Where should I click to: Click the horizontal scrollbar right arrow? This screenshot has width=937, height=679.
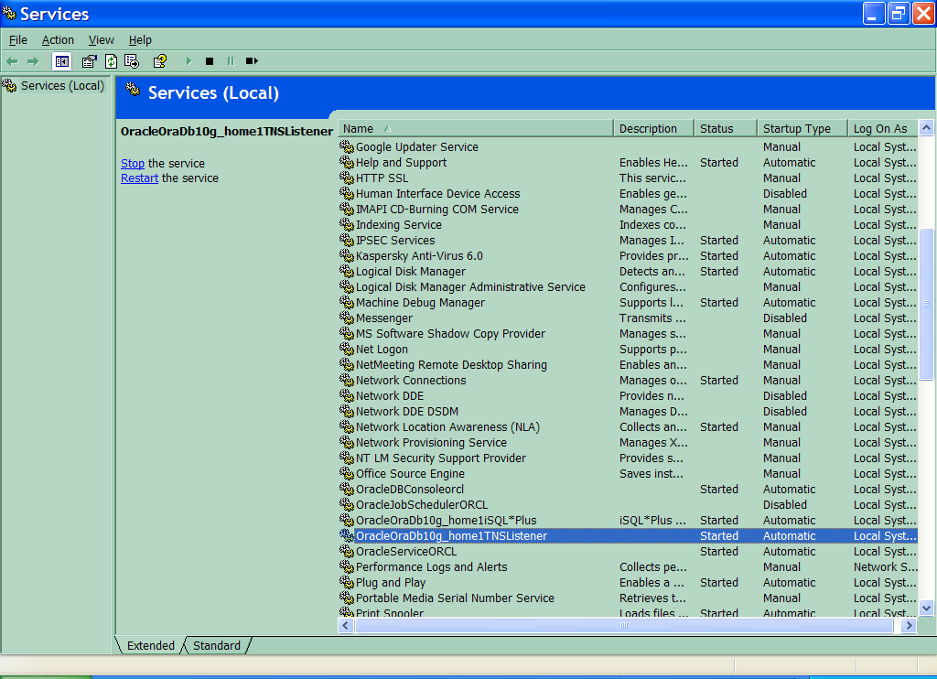pos(909,626)
